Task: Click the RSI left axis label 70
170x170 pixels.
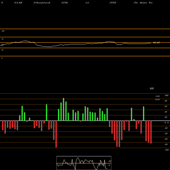Action: (x=2, y=39)
